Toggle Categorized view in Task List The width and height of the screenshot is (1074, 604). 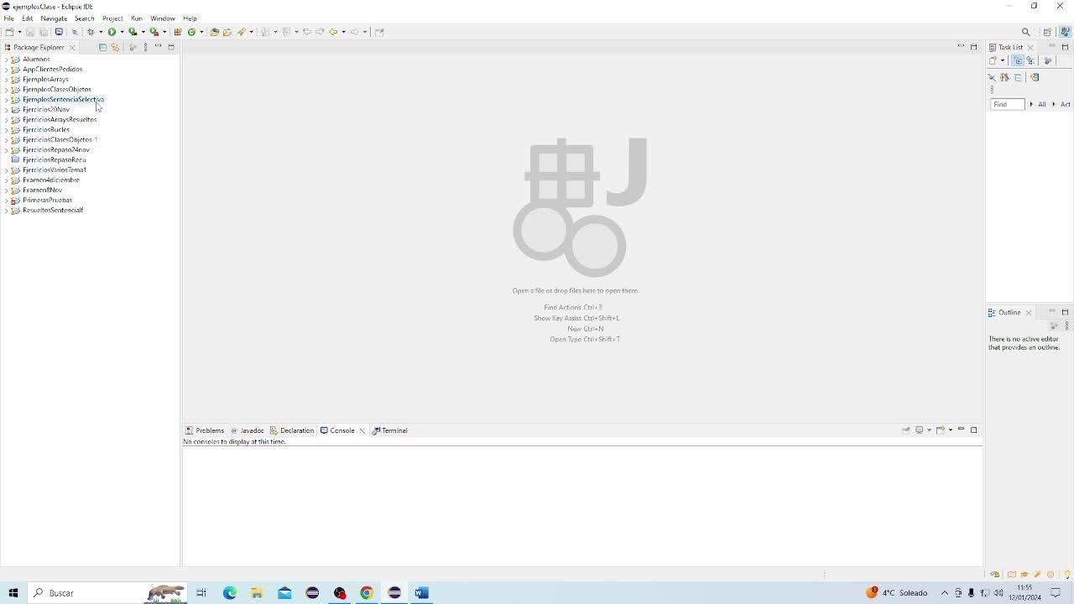pyautogui.click(x=1017, y=60)
